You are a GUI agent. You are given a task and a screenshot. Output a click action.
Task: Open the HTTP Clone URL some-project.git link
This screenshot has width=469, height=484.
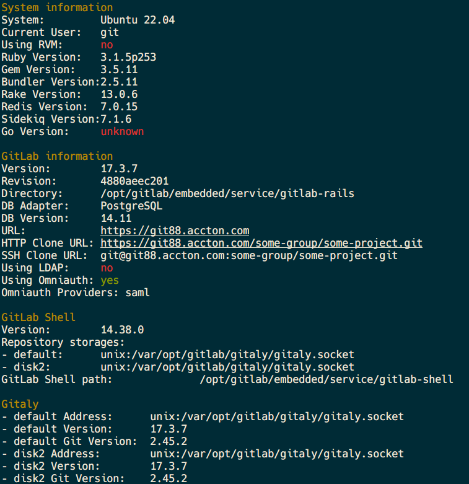[x=261, y=243]
